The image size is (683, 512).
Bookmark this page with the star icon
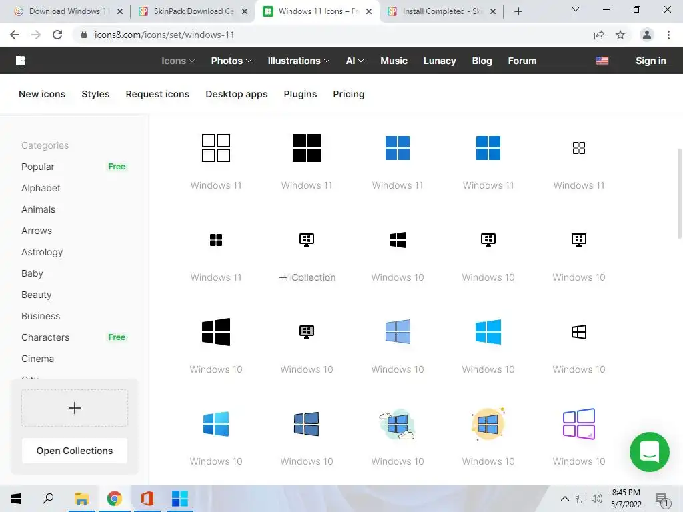coord(620,35)
